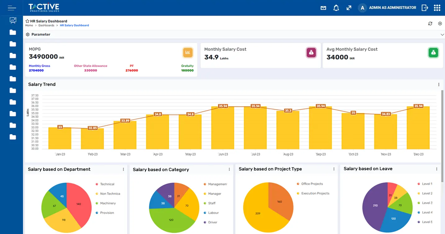The height and width of the screenshot is (234, 445).
Task: Toggle Technical legend in Department chart
Action: [106, 184]
